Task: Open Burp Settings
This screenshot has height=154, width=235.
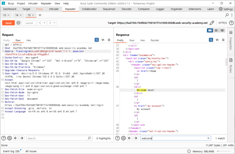Action: click(226, 9)
